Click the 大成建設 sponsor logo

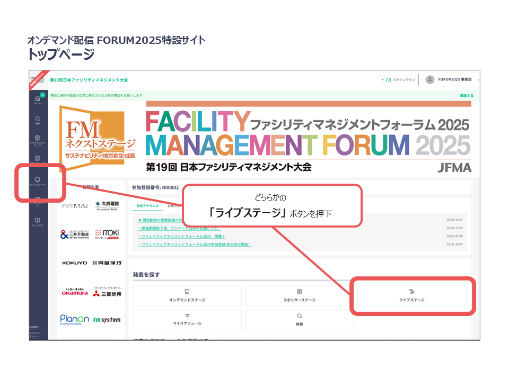(x=107, y=206)
